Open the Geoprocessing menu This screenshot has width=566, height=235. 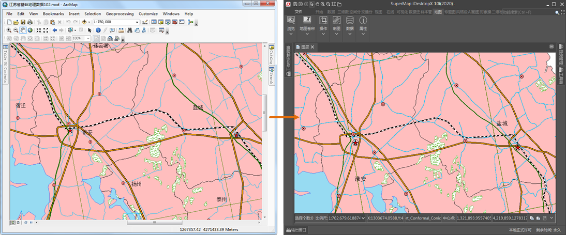pos(119,13)
